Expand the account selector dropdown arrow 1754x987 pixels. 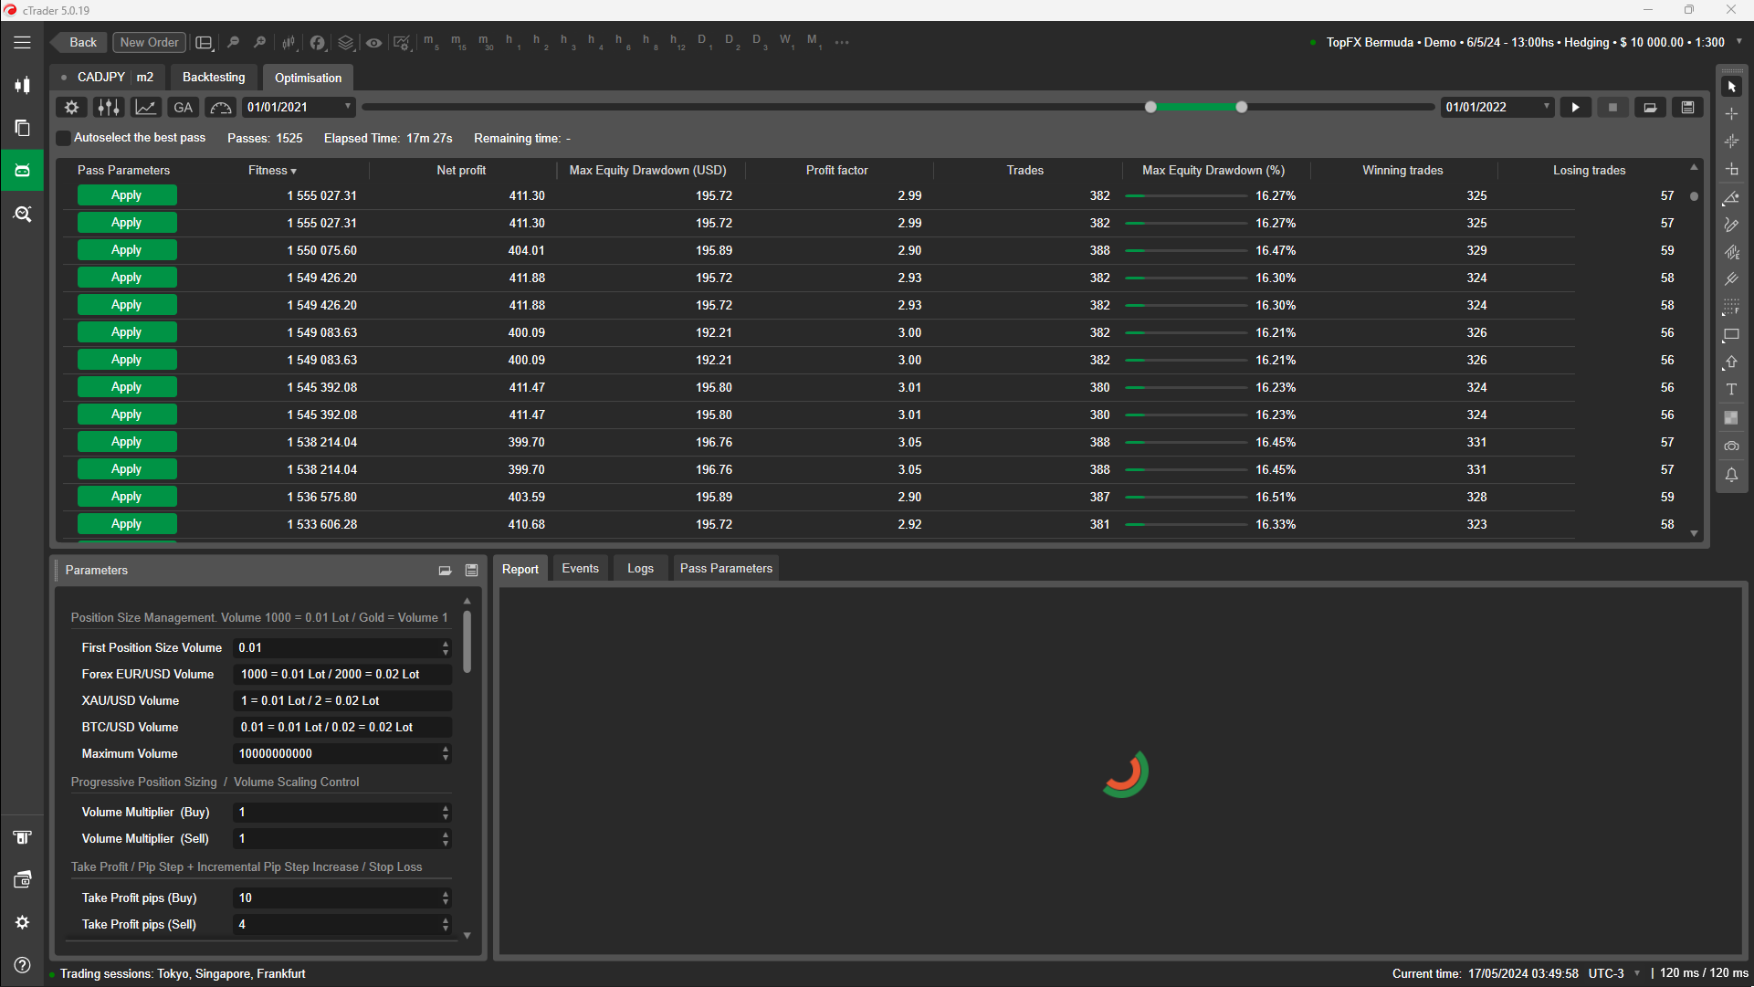(x=1738, y=42)
